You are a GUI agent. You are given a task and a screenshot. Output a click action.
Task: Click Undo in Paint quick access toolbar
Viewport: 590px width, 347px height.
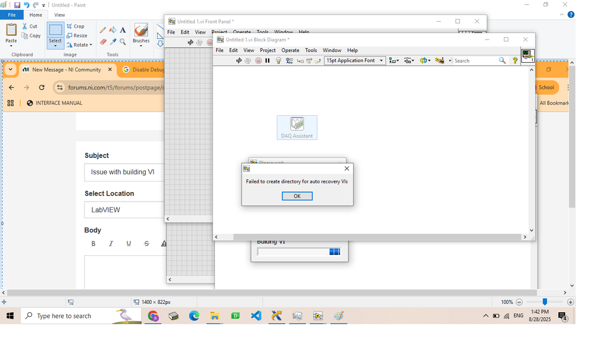pos(27,5)
